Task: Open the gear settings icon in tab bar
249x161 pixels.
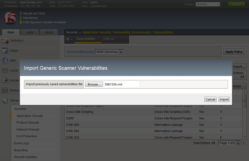Action: tap(69, 39)
